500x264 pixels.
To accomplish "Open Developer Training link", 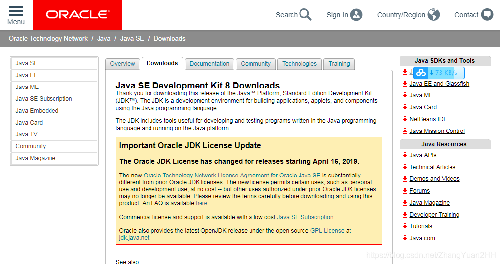I will click(434, 215).
